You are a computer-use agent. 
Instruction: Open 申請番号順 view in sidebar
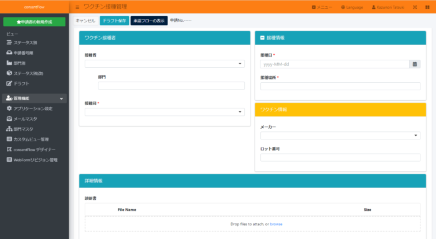[20, 53]
